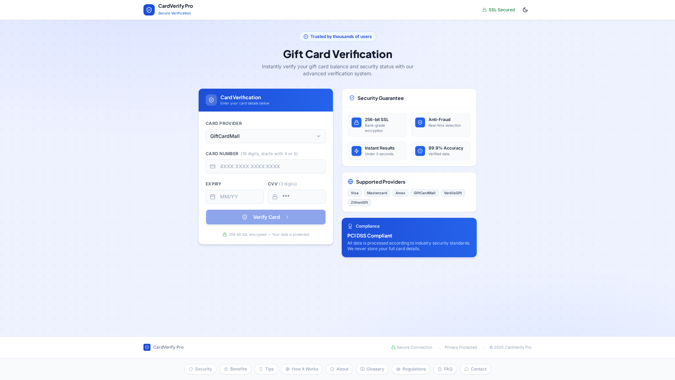Viewport: 675px width, 380px height.
Task: Click the Trusted by thousands check badge icon
Action: coord(306,37)
